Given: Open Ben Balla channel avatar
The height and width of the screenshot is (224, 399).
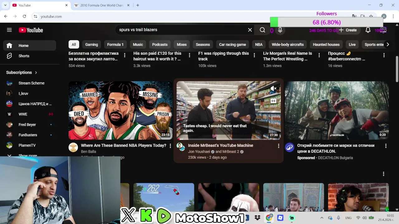Looking at the screenshot, I should coord(73,147).
